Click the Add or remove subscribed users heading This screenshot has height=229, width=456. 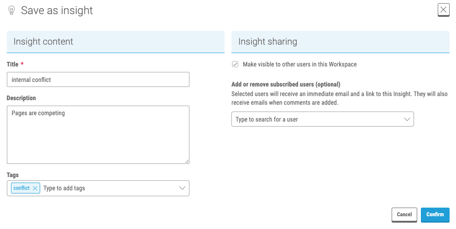(x=286, y=85)
